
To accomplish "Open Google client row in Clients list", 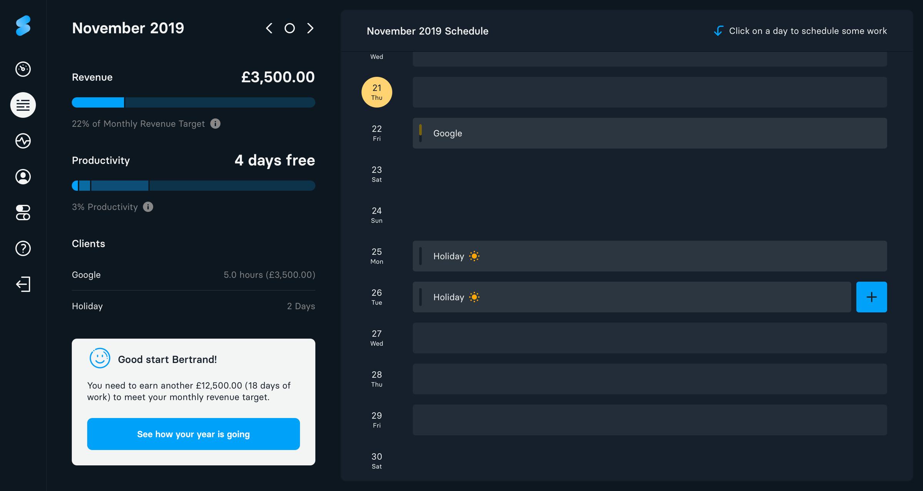I will pos(193,275).
